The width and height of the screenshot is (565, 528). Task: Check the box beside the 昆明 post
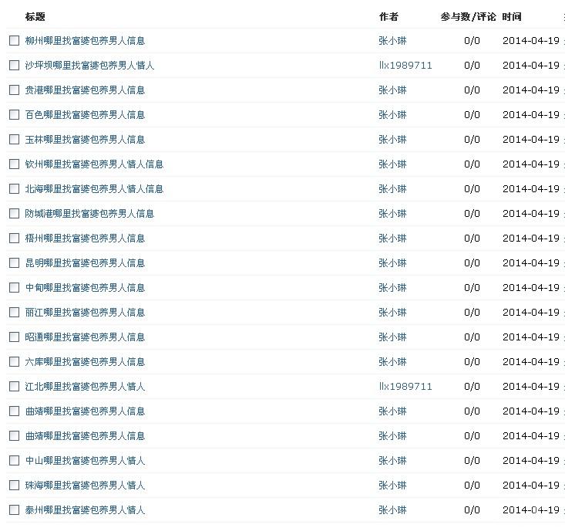(x=14, y=263)
